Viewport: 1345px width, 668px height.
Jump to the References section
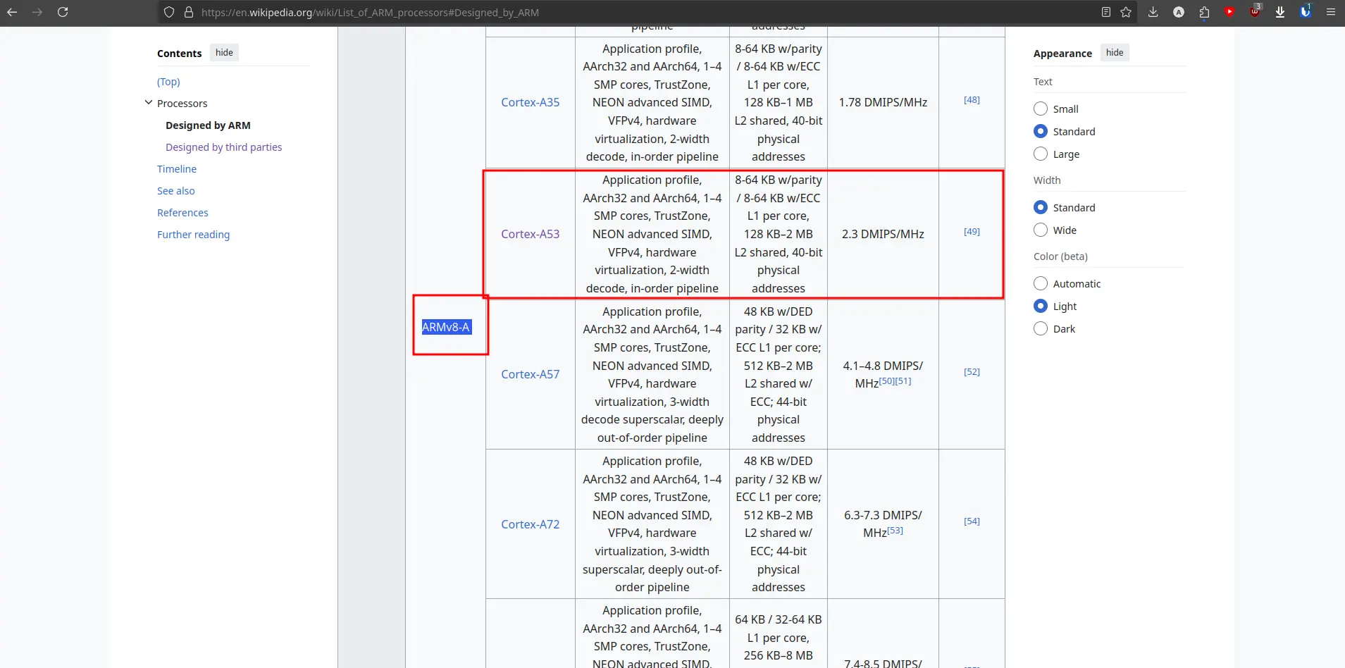tap(182, 213)
